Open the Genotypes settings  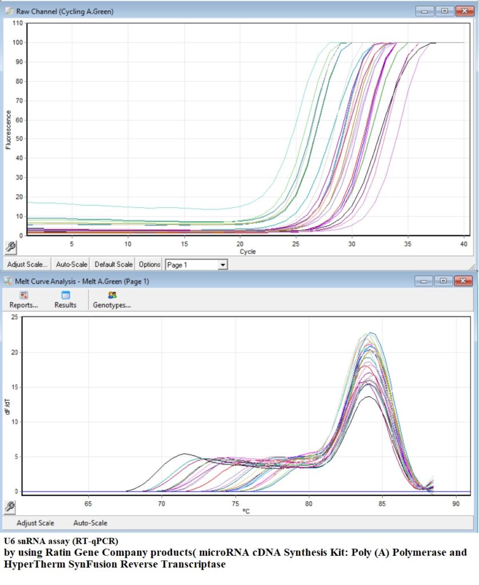112,299
